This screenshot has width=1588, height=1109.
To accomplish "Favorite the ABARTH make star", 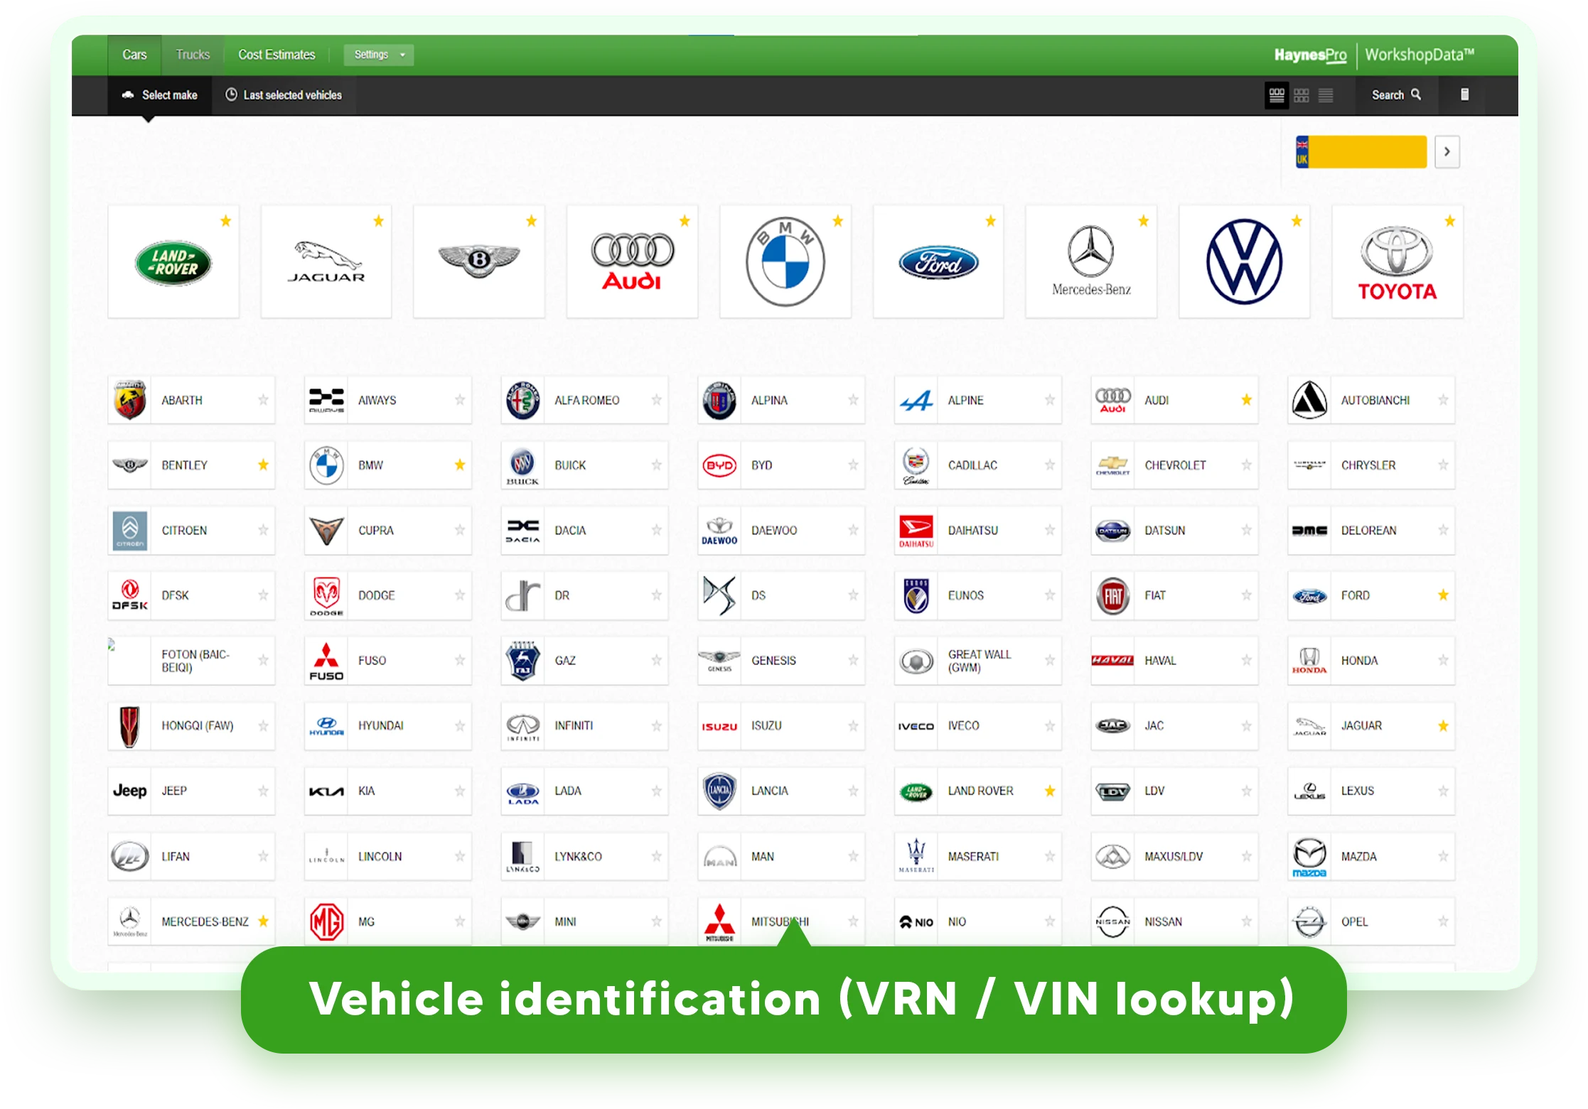I will (x=263, y=400).
